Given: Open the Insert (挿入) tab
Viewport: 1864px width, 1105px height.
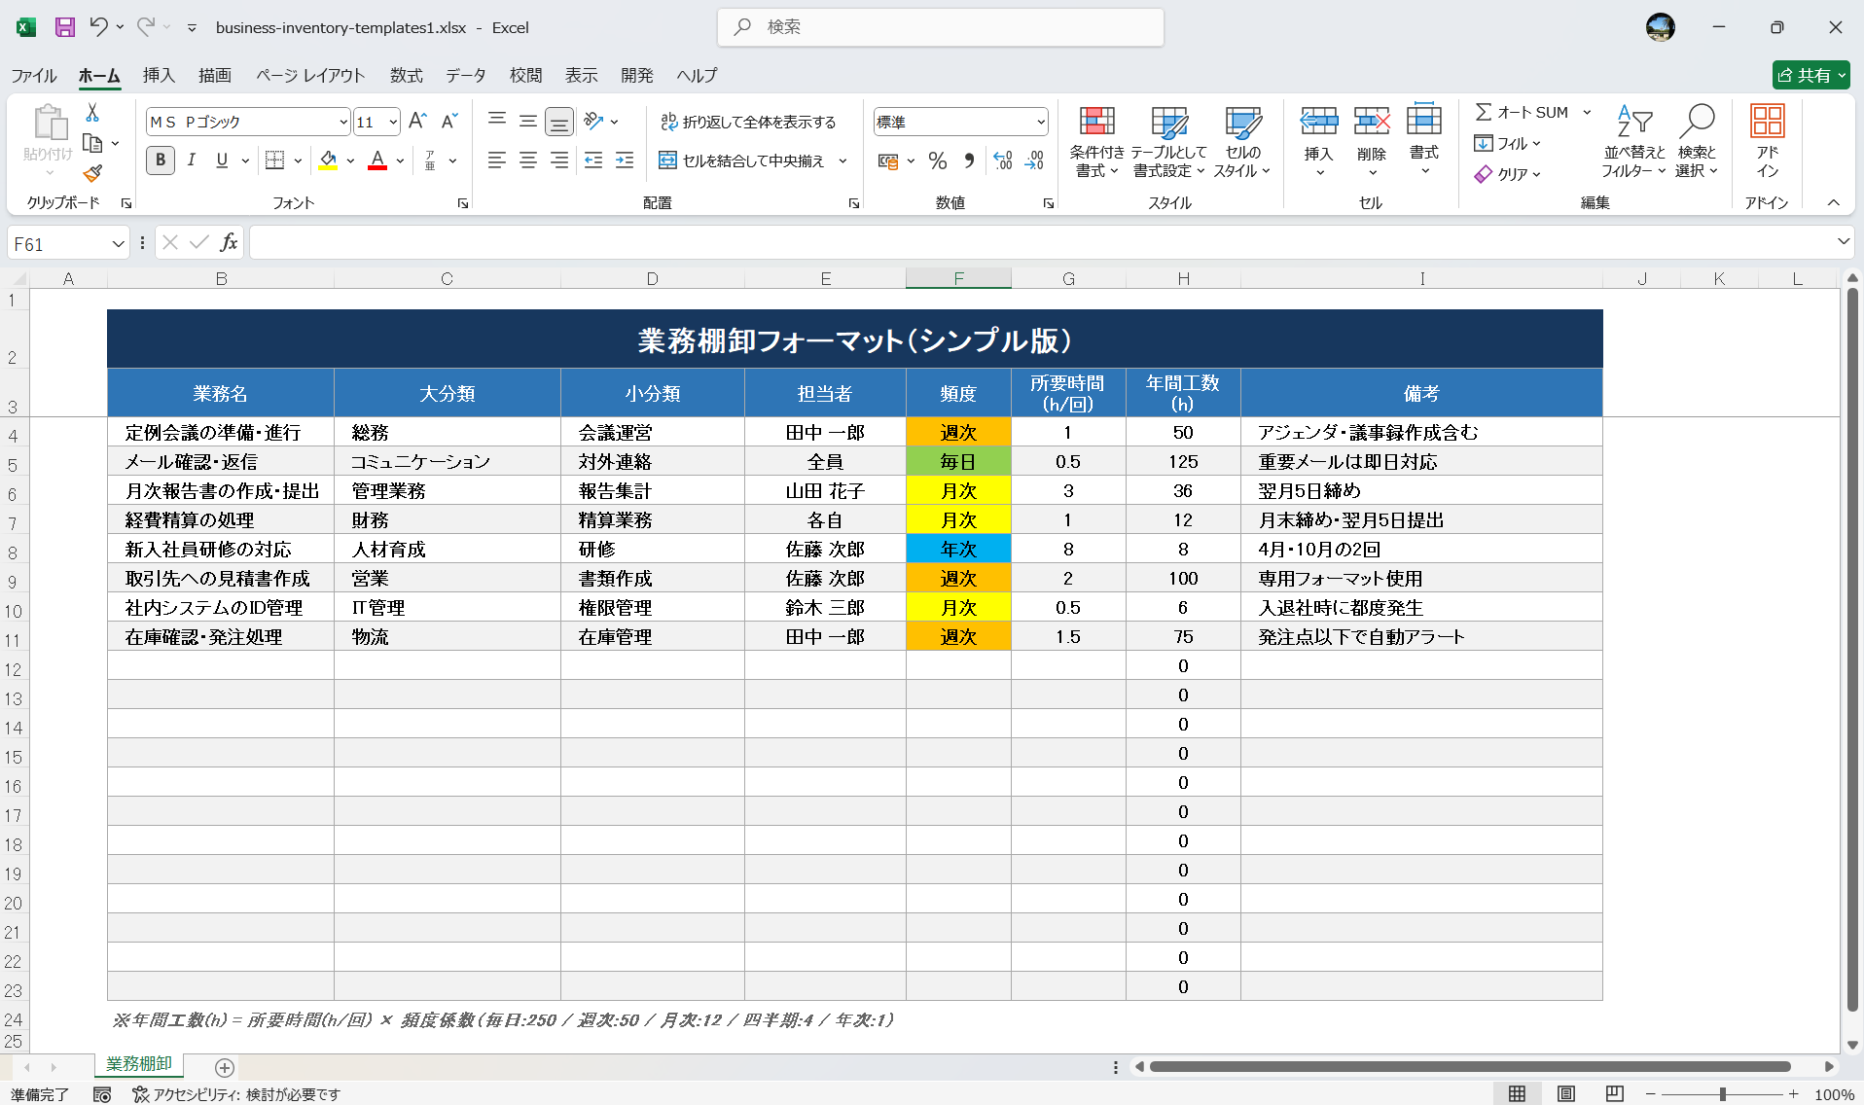Looking at the screenshot, I should pyautogui.click(x=159, y=75).
